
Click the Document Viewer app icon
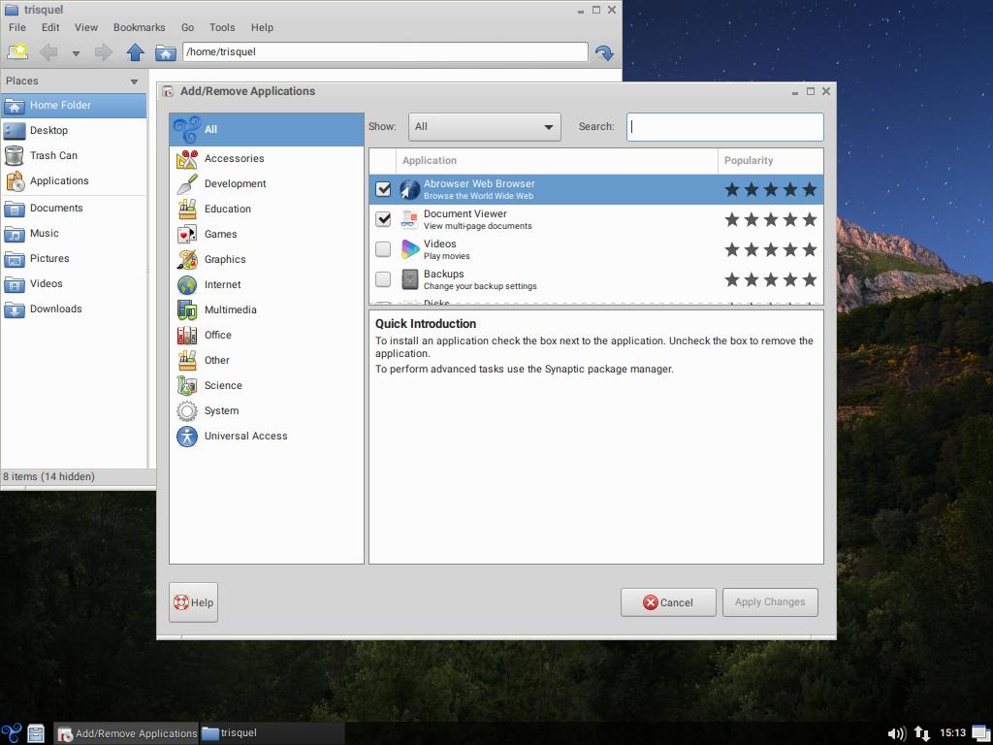(410, 219)
